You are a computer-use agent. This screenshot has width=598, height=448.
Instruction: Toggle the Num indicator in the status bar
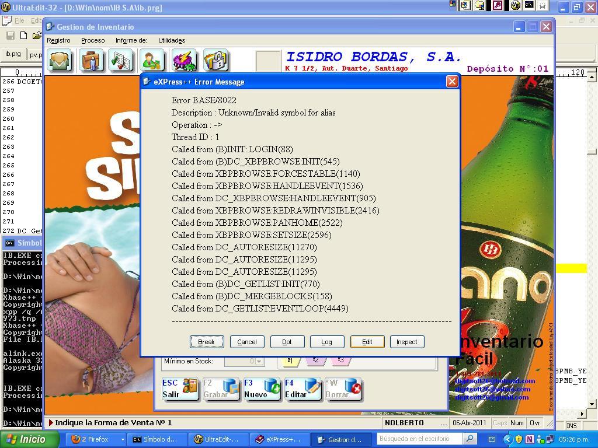pyautogui.click(x=517, y=422)
